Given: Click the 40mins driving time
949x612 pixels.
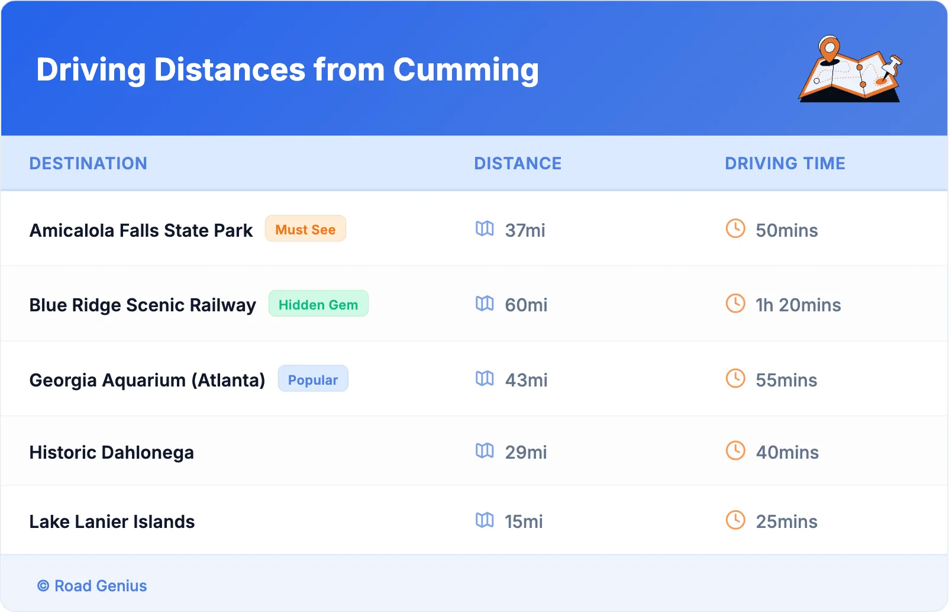Looking at the screenshot, I should pyautogui.click(x=787, y=452).
